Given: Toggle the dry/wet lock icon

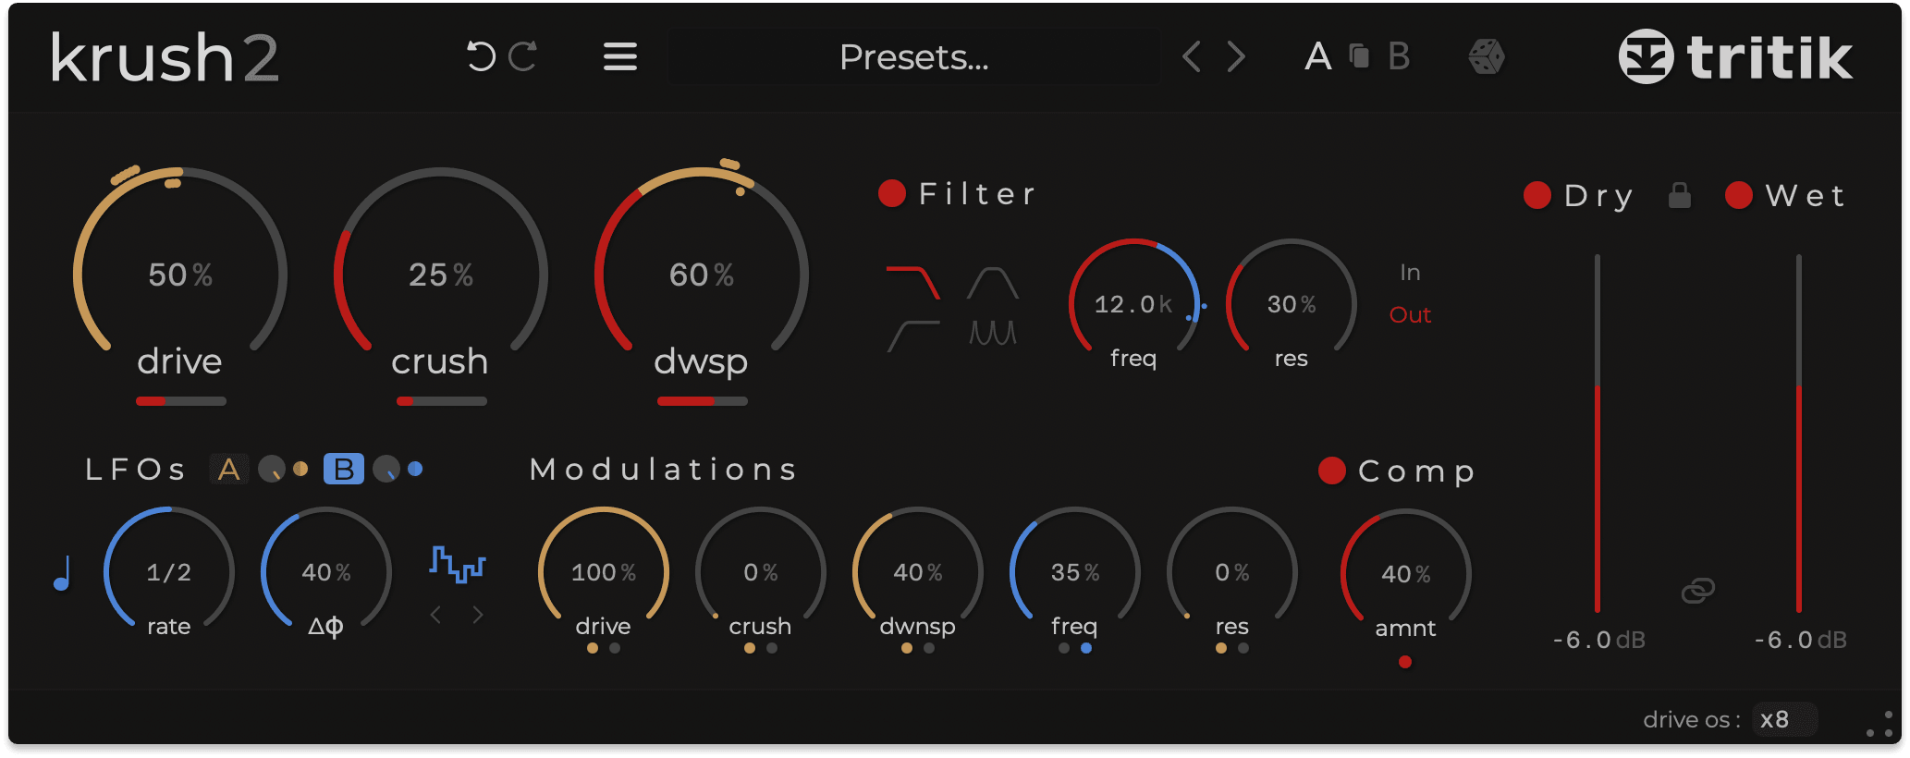Looking at the screenshot, I should [1680, 196].
